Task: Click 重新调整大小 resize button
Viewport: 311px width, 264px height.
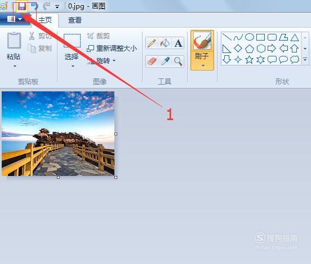Action: click(112, 49)
